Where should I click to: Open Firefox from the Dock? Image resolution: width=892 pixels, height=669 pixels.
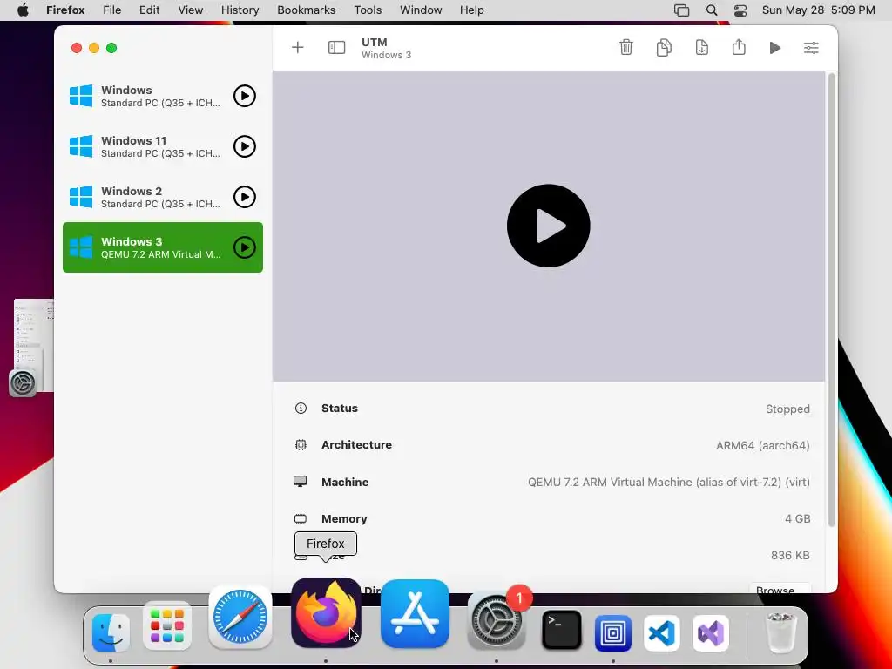click(326, 612)
